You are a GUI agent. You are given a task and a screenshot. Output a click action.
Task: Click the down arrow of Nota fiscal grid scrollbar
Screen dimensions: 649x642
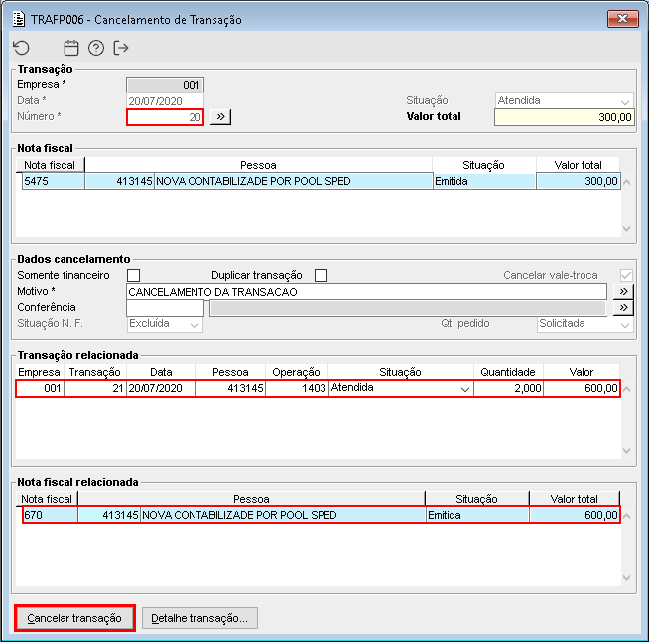click(x=626, y=228)
